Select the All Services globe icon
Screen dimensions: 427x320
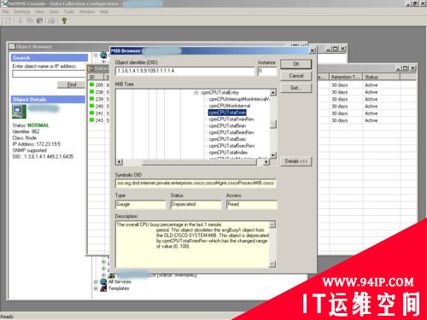[103, 282]
